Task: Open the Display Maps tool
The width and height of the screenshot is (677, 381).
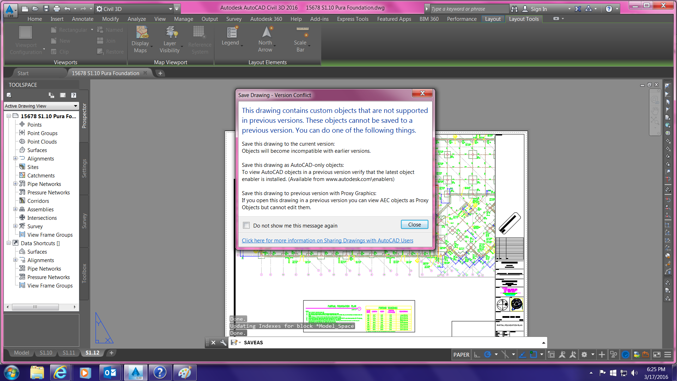Action: pos(142,34)
